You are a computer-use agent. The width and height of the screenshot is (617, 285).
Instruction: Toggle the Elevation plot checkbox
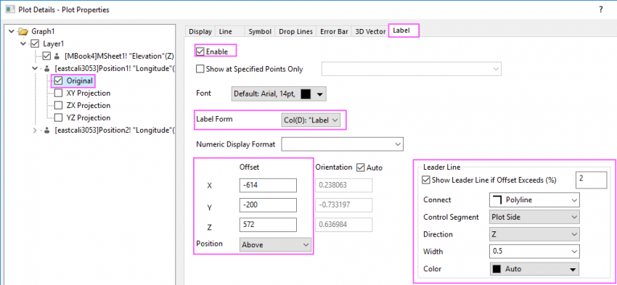pyautogui.click(x=47, y=57)
